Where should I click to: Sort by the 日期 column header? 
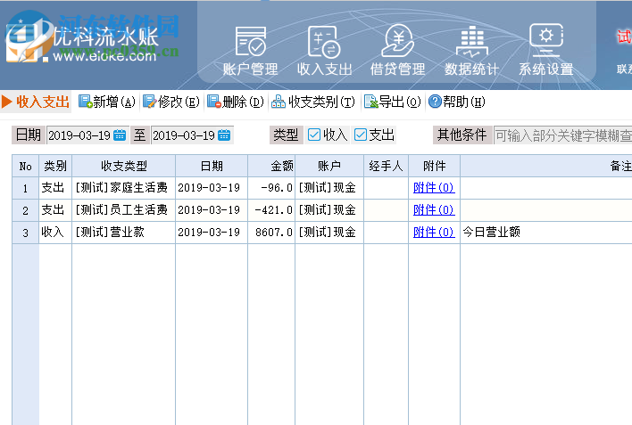coord(212,166)
